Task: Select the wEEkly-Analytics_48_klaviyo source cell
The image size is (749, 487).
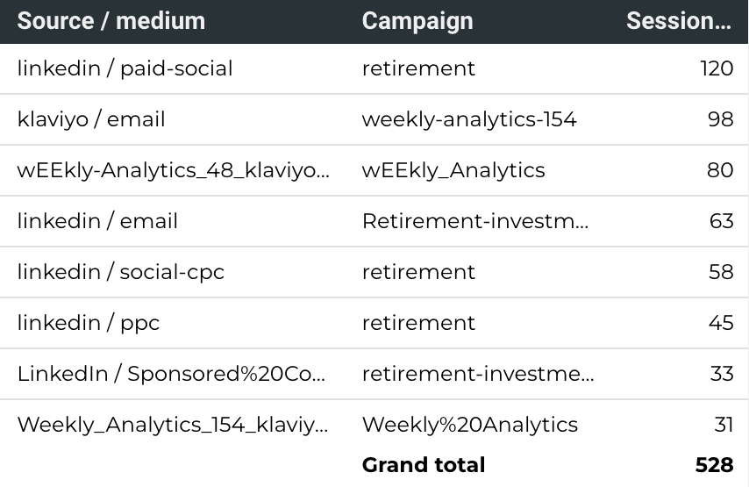Action: 174,170
